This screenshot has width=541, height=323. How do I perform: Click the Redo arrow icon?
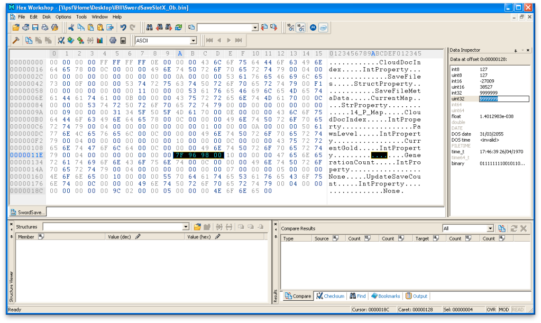tap(133, 27)
